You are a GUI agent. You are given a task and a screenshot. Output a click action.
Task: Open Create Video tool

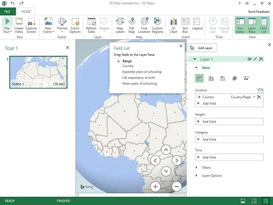pos(19,25)
